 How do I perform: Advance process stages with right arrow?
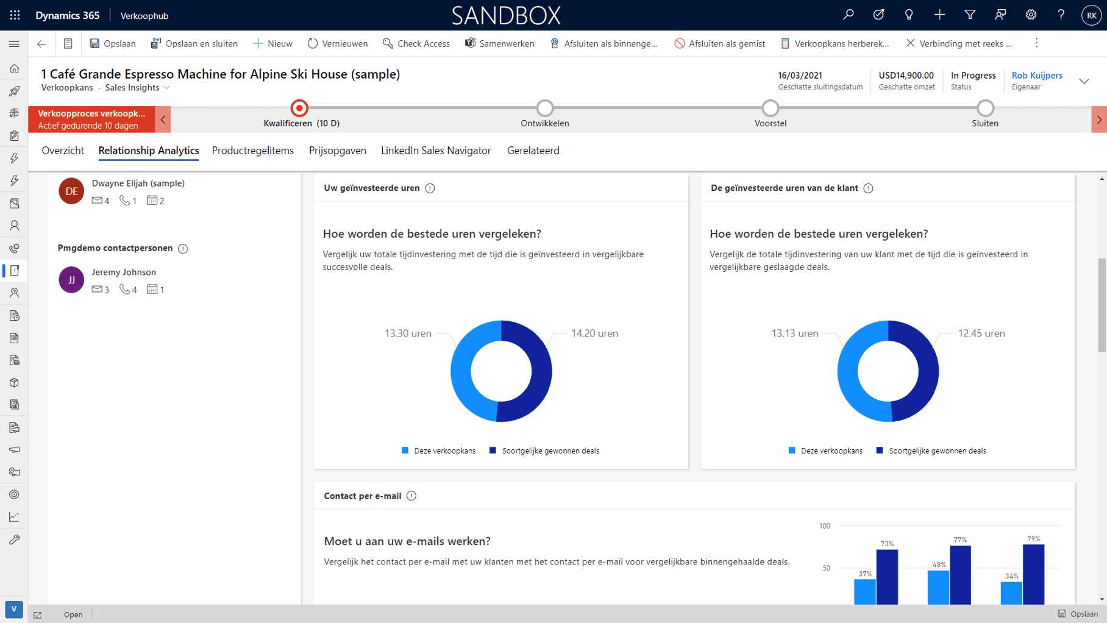tap(1099, 119)
